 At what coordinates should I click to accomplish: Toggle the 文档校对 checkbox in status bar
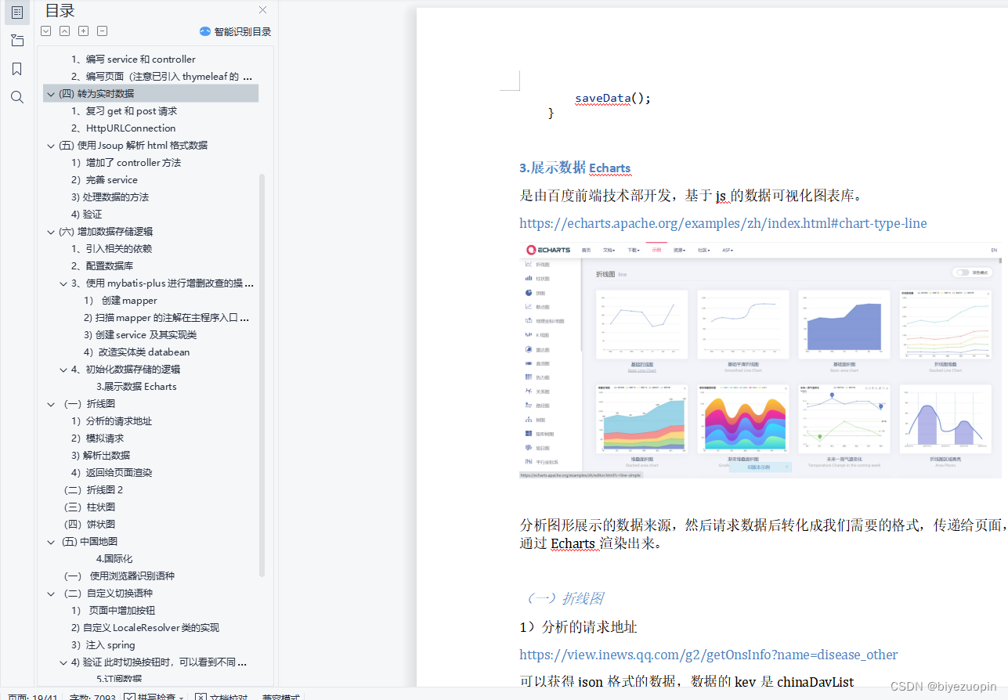click(x=201, y=697)
